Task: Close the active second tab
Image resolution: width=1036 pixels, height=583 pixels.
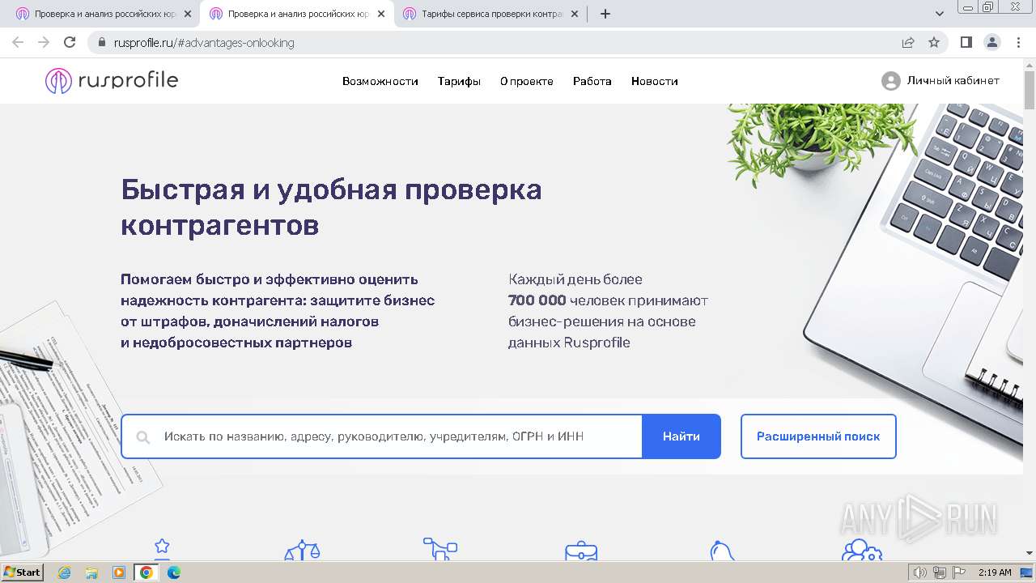Action: (x=381, y=14)
